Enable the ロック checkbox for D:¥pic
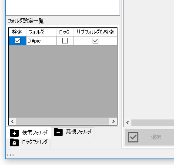Image resolution: width=174 pixels, height=165 pixels. coord(65,41)
